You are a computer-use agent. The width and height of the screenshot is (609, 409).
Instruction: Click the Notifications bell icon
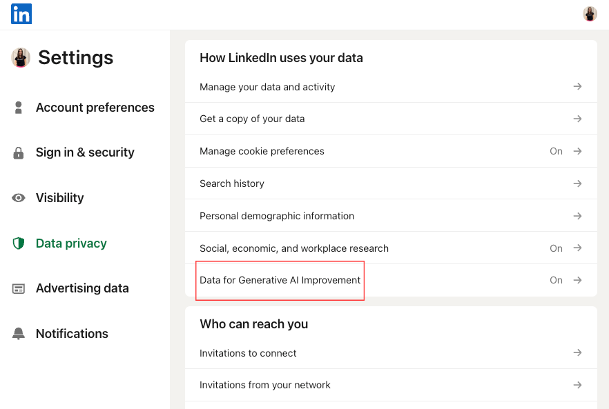pos(19,334)
